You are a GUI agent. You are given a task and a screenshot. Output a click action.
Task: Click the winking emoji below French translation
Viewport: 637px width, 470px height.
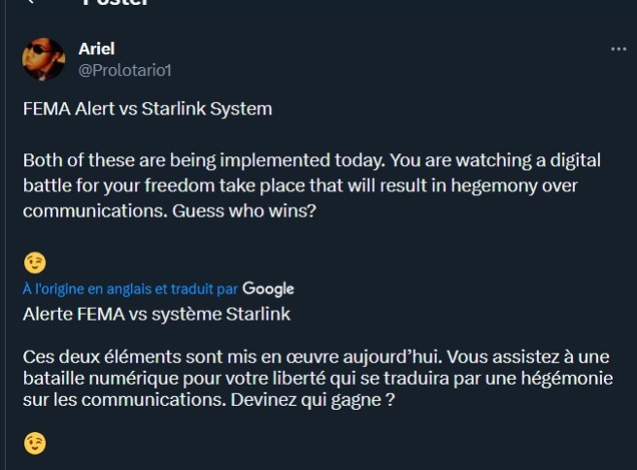tap(35, 443)
